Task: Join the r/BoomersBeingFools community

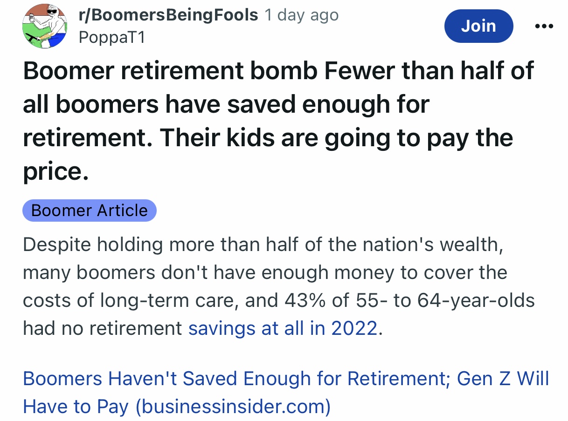Action: (479, 26)
